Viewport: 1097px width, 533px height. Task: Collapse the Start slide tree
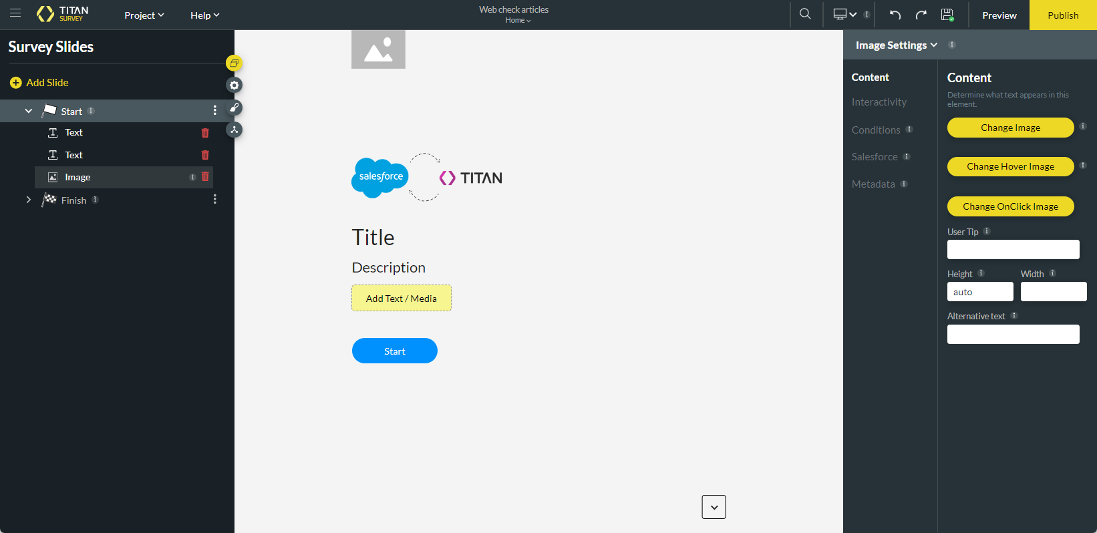pos(29,111)
